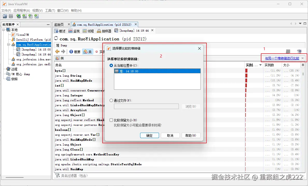The image size is (308, 186).
Task: Click the 快照 snapshots icon
Action: (8, 79)
